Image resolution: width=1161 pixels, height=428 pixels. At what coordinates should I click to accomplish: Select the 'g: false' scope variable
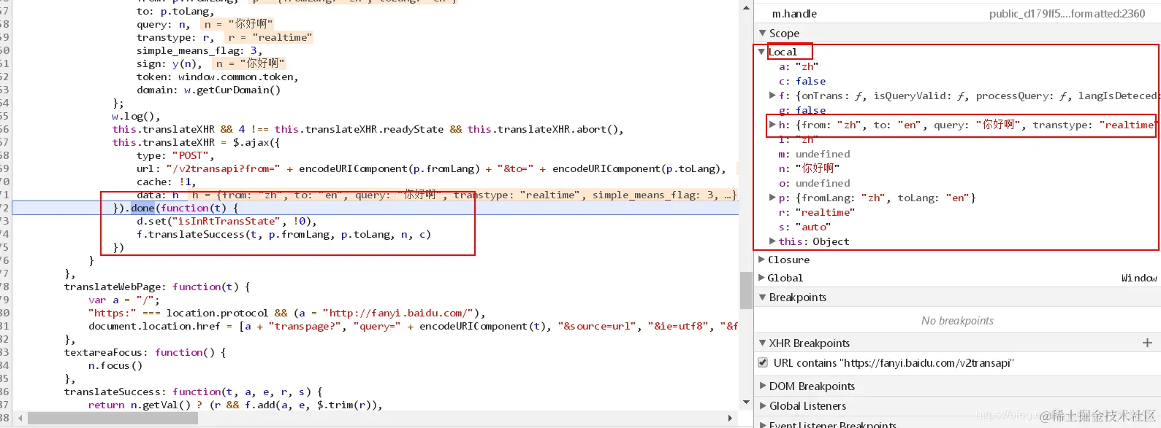802,110
